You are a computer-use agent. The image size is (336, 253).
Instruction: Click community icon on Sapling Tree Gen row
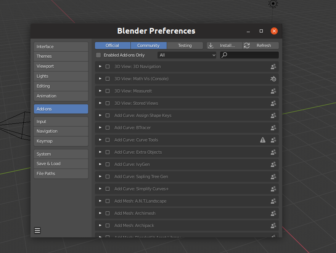click(273, 177)
